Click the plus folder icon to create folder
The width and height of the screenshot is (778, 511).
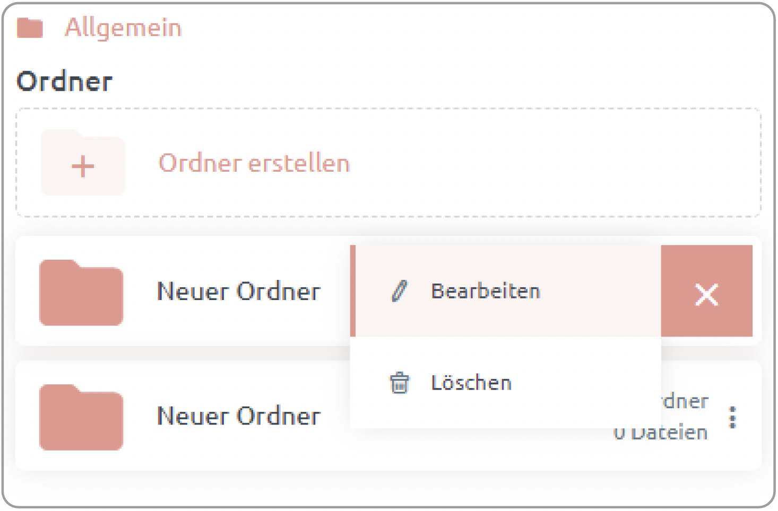[x=83, y=163]
